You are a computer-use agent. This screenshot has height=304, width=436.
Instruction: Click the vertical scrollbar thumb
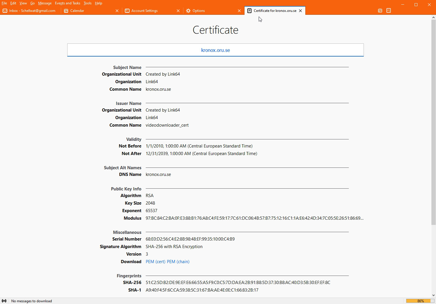[x=433, y=122]
